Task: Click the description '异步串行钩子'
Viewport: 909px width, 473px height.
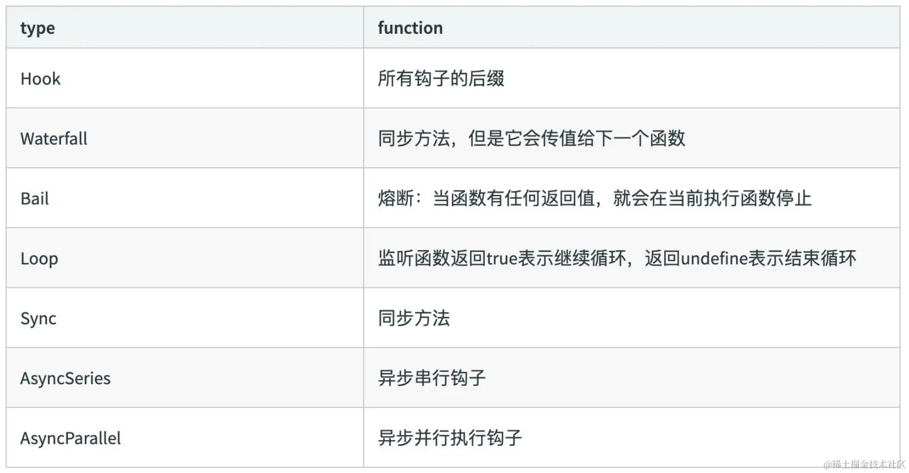Action: 432,378
